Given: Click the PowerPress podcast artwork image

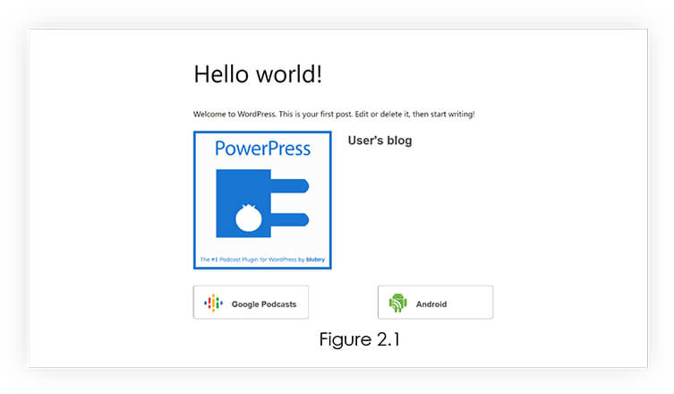Looking at the screenshot, I should tap(262, 201).
